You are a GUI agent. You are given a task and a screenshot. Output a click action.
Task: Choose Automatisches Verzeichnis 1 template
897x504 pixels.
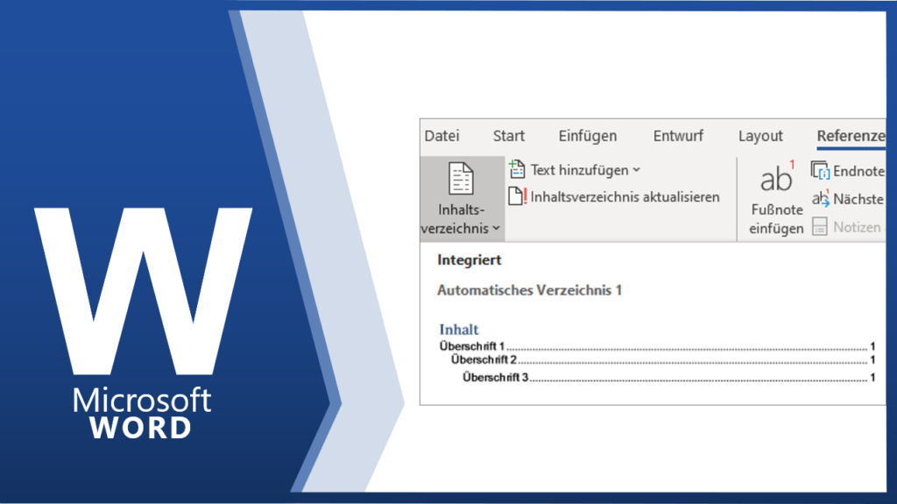(529, 290)
